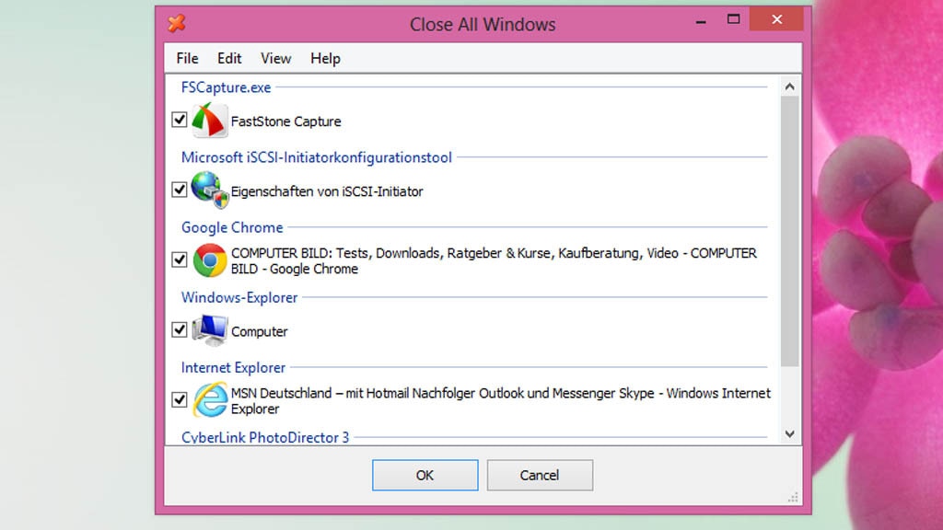943x530 pixels.
Task: Open the File menu
Action: [x=187, y=58]
